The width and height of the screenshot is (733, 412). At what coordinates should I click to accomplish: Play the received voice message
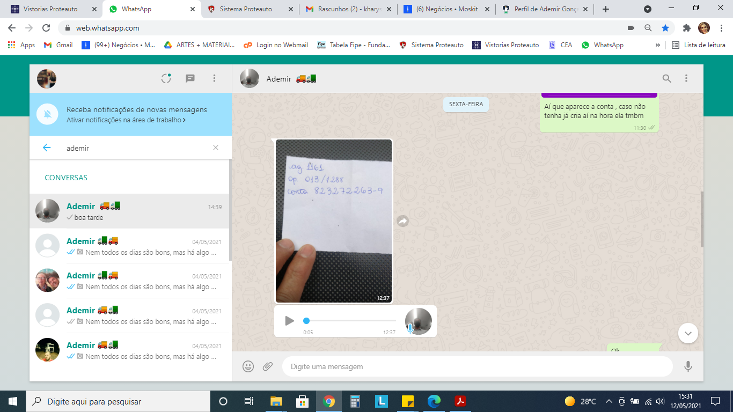pyautogui.click(x=289, y=321)
